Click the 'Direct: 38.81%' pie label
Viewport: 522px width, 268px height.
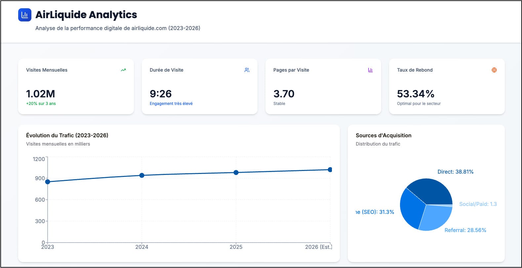455,172
